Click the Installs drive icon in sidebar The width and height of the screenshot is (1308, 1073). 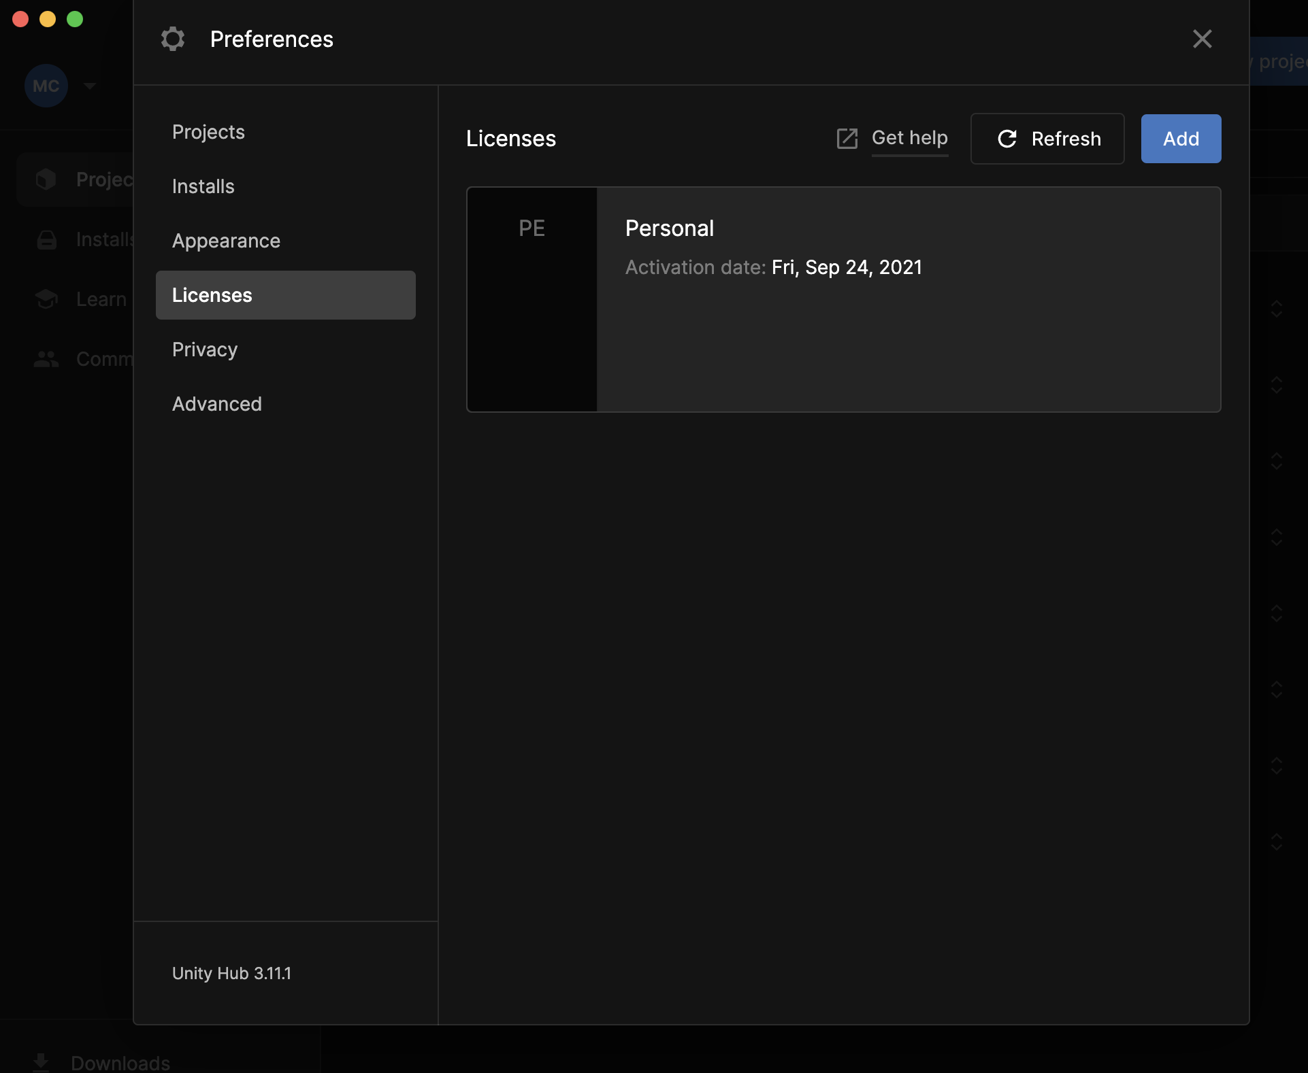[46, 239]
